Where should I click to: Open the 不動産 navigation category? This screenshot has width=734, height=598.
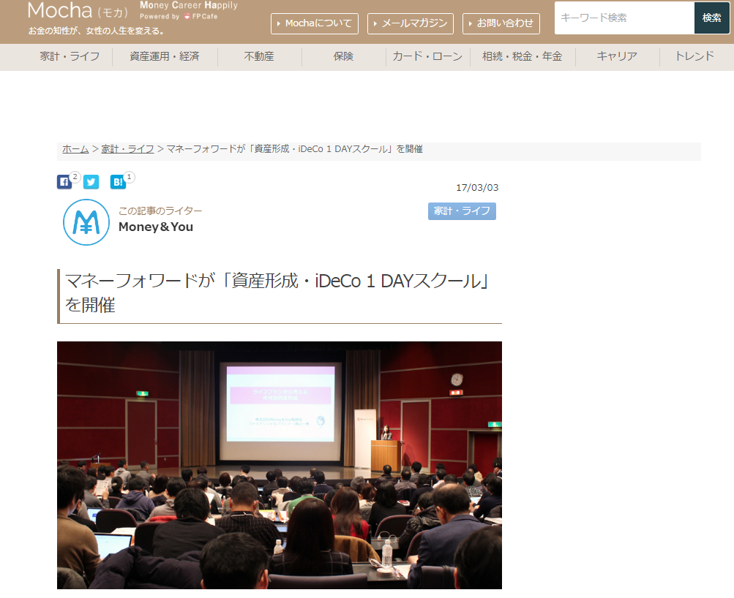(x=259, y=56)
